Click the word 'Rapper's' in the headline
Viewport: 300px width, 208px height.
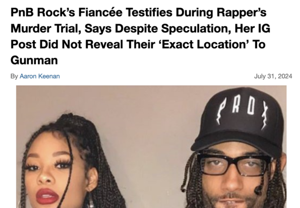point(242,13)
